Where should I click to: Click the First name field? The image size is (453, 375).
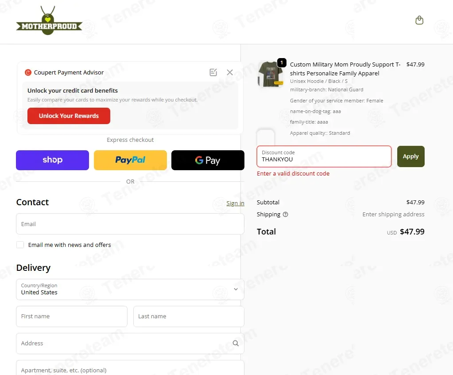pyautogui.click(x=72, y=316)
